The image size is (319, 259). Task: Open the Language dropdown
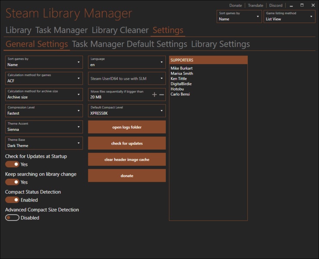tap(126, 62)
